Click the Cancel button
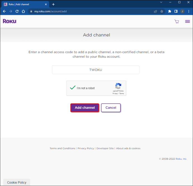The width and height of the screenshot is (193, 186). tap(111, 108)
